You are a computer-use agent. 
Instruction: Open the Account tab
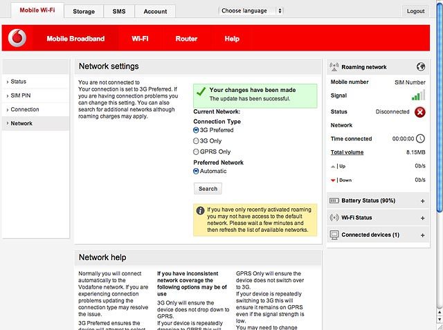coord(155,11)
